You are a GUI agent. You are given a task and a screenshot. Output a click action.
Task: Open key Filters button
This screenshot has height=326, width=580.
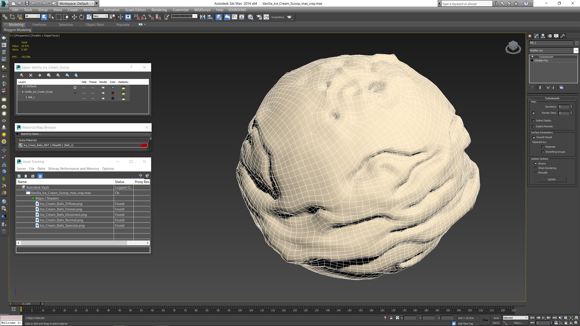(x=518, y=323)
